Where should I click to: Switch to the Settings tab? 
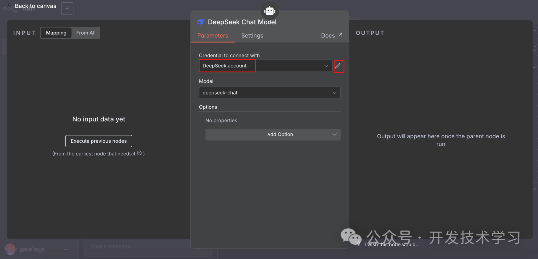[x=252, y=36]
